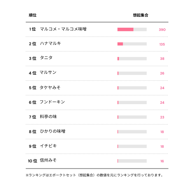Click the イチビキ brand entry
Image resolution: width=191 pixels, height=191 pixels.
click(x=48, y=146)
